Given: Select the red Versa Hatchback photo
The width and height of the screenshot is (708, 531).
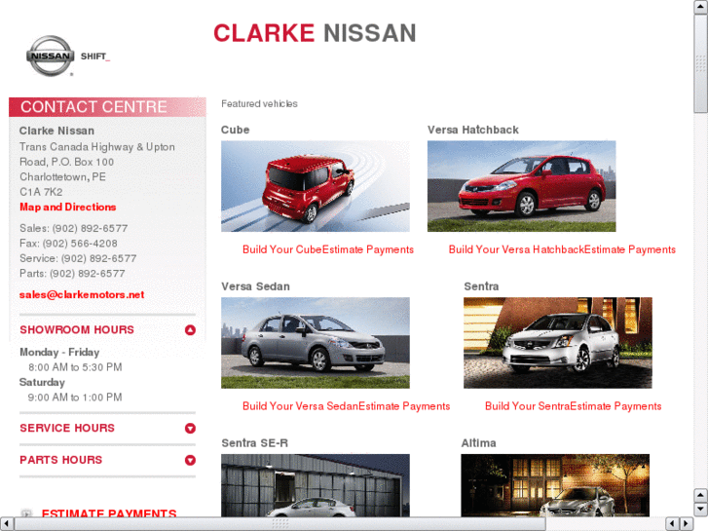Looking at the screenshot, I should (522, 186).
